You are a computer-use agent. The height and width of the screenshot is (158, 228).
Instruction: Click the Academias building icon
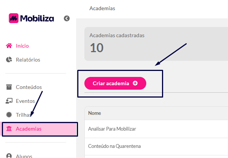9,129
